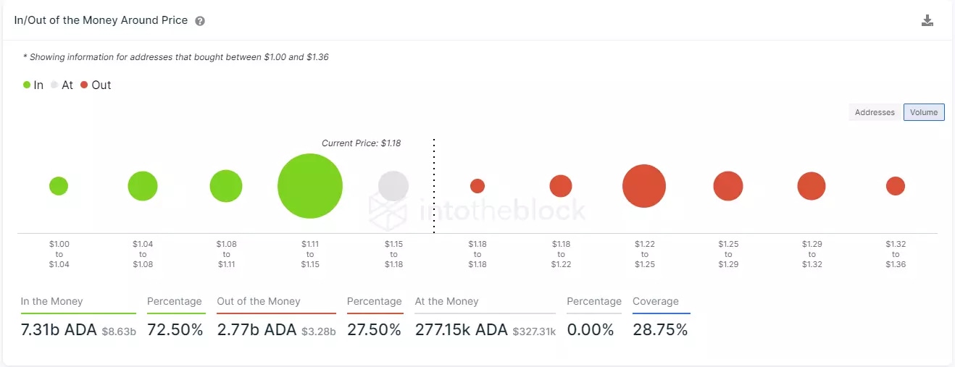Viewport: 955px width, 367px height.
Task: Click the red bubble at $1.32 to $1.36
Action: pos(896,186)
